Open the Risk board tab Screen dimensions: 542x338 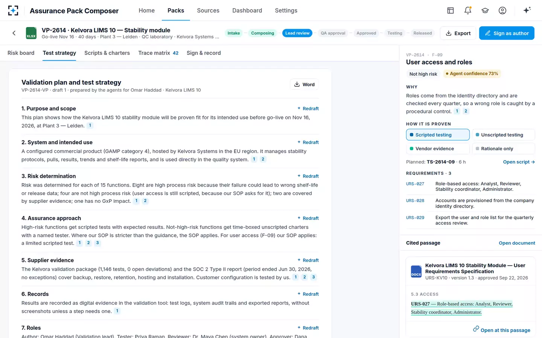tap(21, 53)
